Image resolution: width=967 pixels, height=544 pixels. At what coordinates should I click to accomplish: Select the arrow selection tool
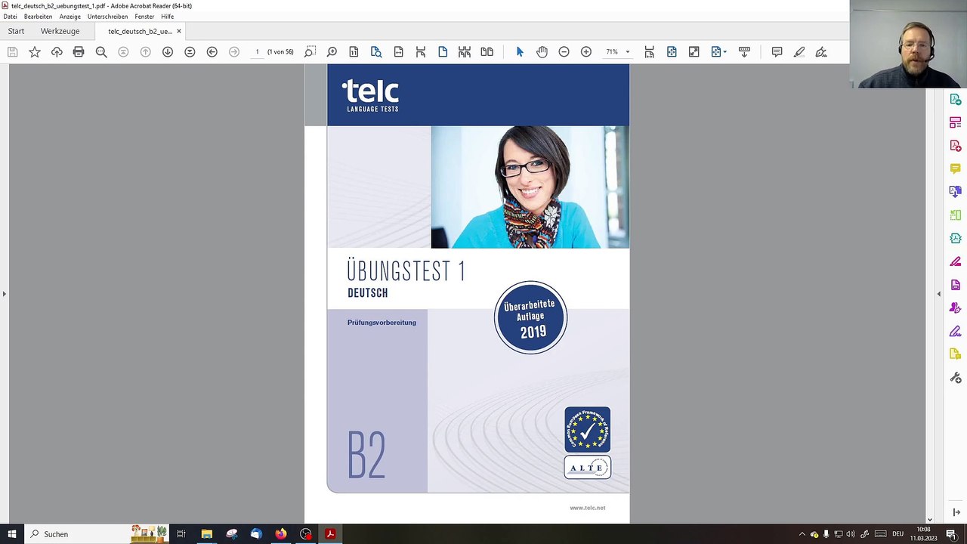click(x=520, y=51)
